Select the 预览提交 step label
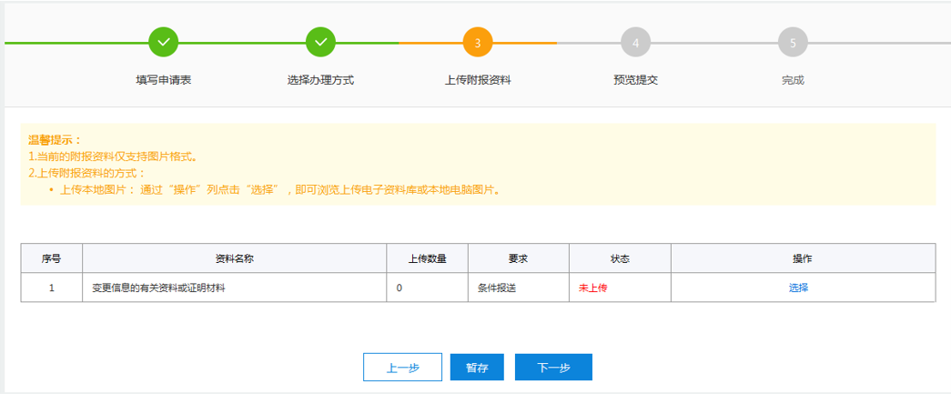This screenshot has width=951, height=394. (635, 80)
